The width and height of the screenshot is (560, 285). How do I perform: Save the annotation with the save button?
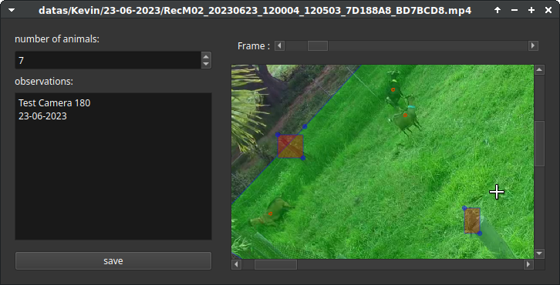pos(113,261)
